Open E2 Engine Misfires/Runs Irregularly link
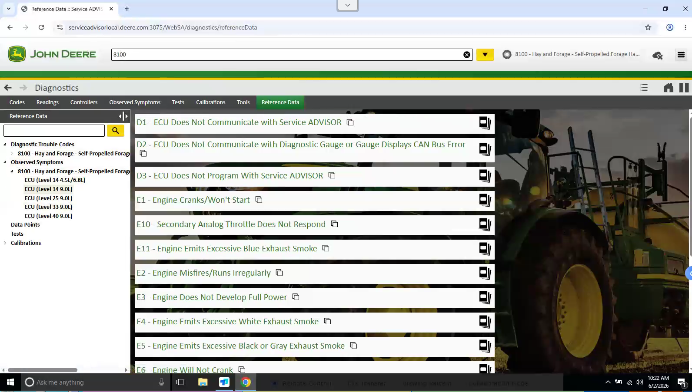Viewport: 692px width, 392px height. pos(204,273)
